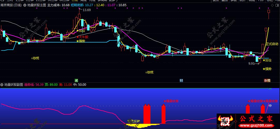The width and height of the screenshot is (280, 129).
Task: Click the 短期底部: 10.27 readout
Action: pos(82,5)
